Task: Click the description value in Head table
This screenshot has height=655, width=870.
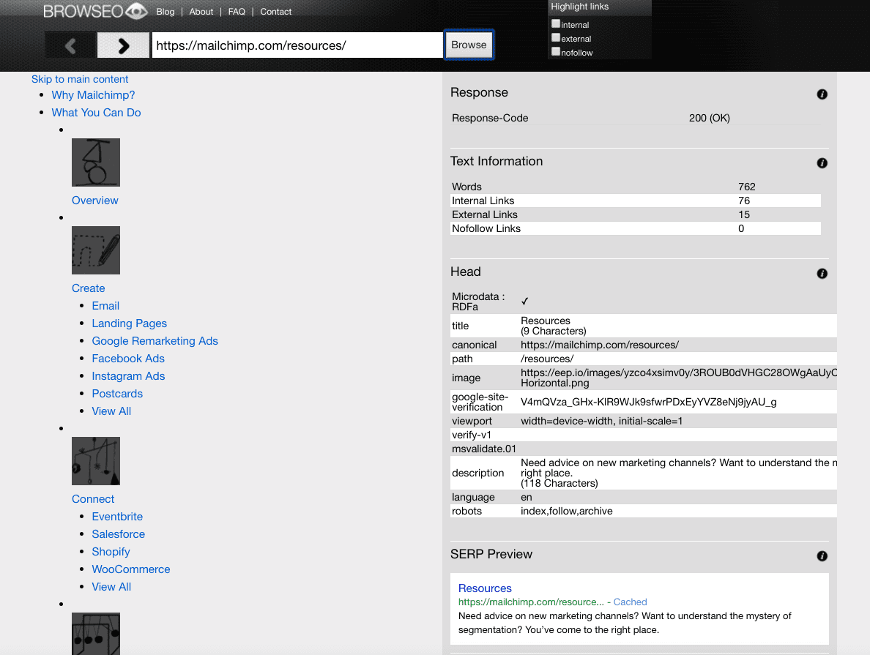Action: (x=679, y=473)
